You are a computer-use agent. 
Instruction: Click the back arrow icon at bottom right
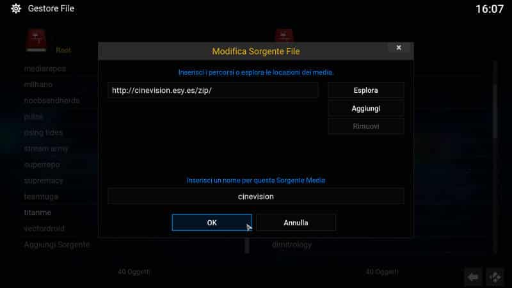pyautogui.click(x=473, y=277)
